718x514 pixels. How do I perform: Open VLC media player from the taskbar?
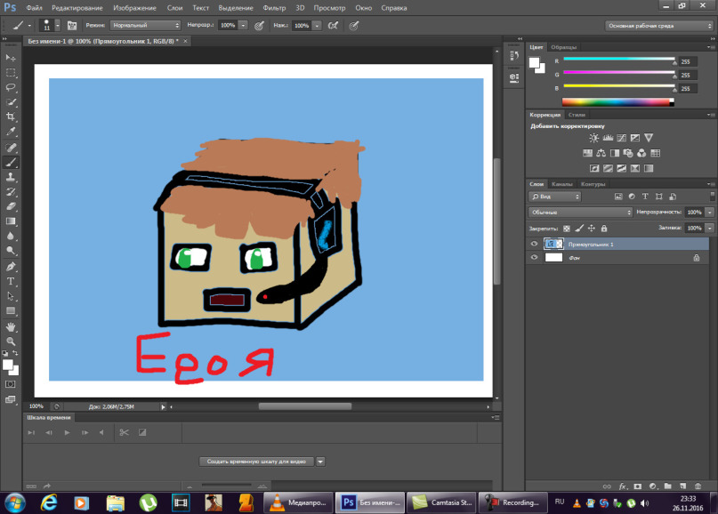(x=278, y=502)
